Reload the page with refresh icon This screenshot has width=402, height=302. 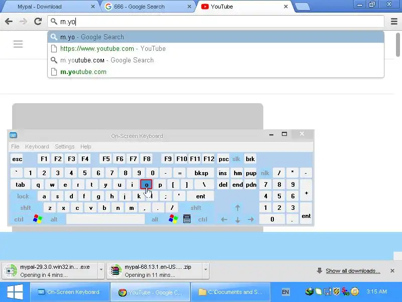(38, 21)
